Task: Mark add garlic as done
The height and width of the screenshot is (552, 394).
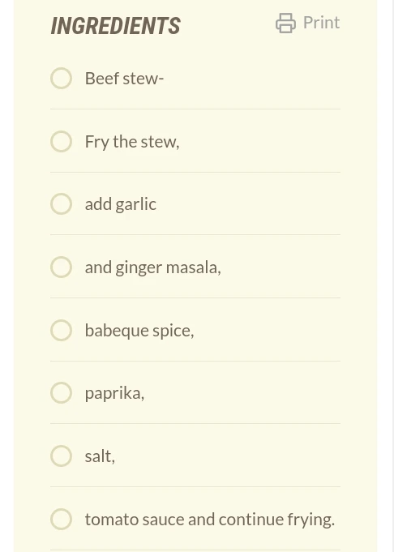Action: (x=62, y=203)
